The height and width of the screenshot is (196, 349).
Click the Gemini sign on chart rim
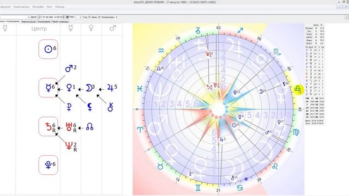tap(198, 188)
